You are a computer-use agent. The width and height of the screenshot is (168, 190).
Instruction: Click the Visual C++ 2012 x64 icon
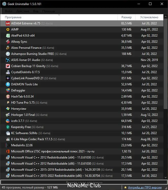click(8, 157)
